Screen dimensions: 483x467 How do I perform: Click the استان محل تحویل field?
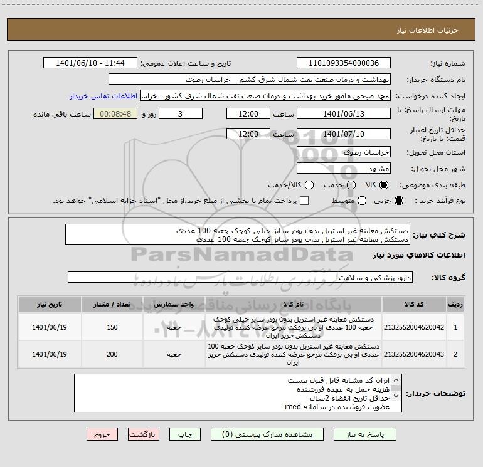pyautogui.click(x=344, y=152)
